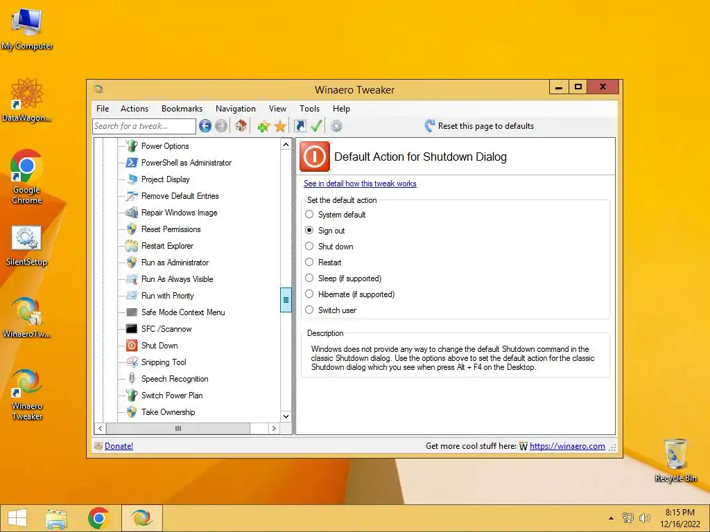Click the Safe Mode Context Menu icon
710x532 pixels.
[x=132, y=312]
